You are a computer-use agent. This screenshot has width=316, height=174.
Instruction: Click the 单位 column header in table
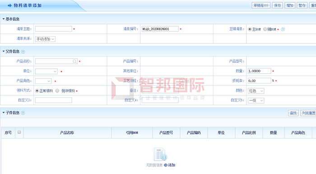point(221,133)
